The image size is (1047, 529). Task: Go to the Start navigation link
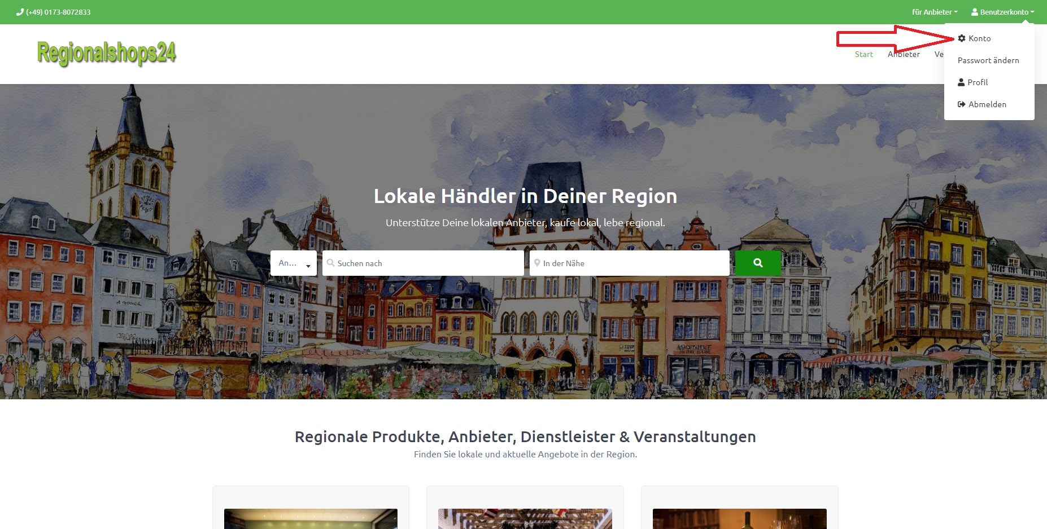[x=863, y=54]
